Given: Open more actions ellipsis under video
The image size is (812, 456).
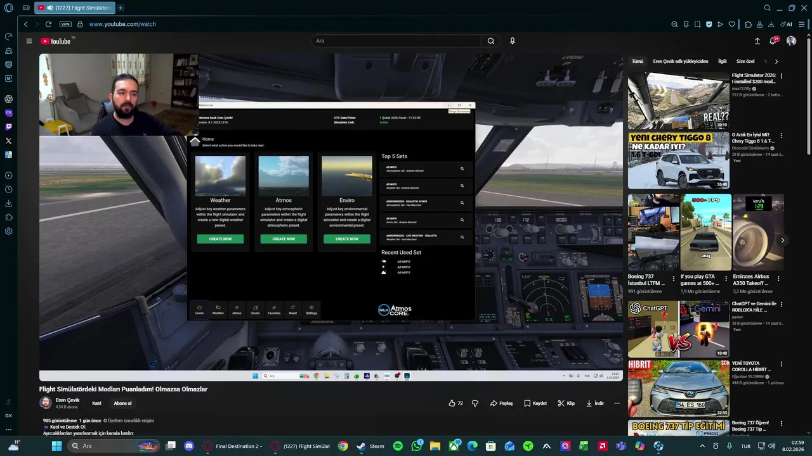Looking at the screenshot, I should [617, 403].
